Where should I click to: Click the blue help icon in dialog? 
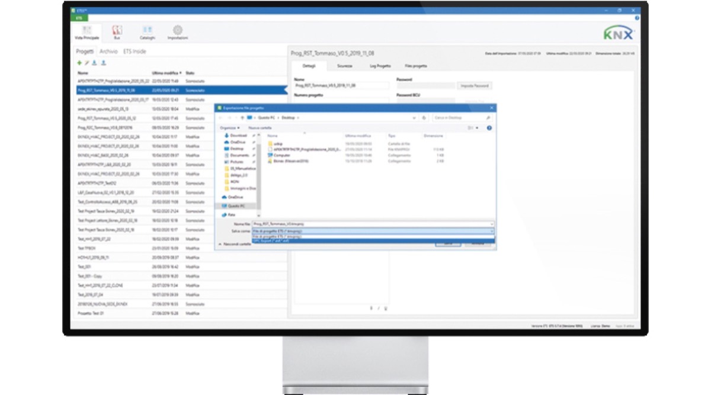(489, 127)
